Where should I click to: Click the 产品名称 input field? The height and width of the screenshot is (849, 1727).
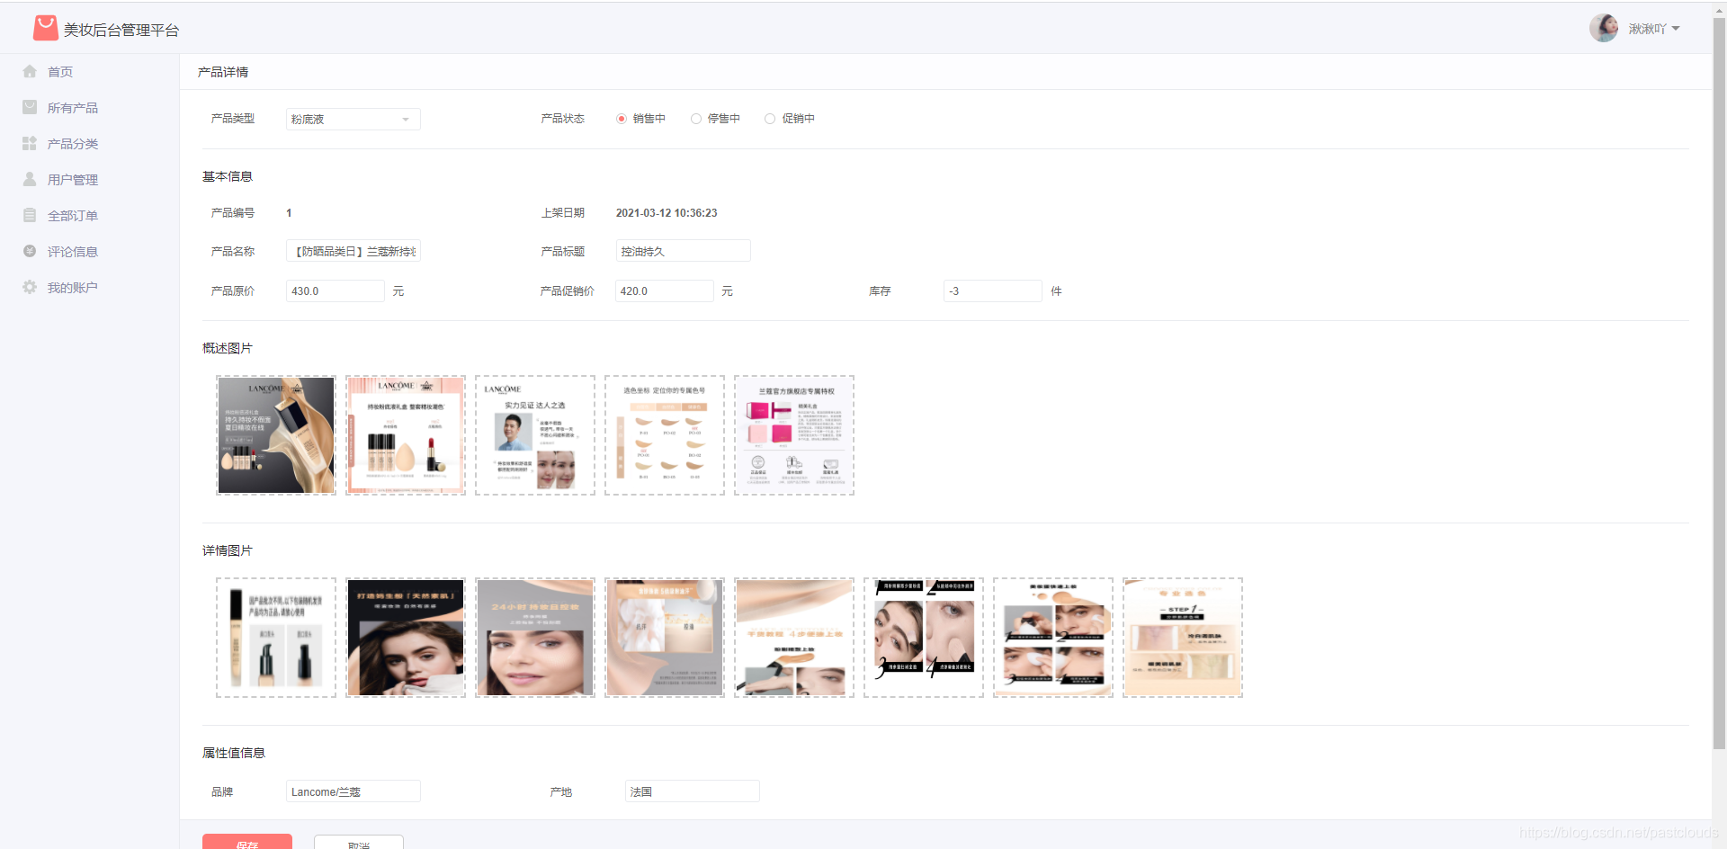point(353,251)
